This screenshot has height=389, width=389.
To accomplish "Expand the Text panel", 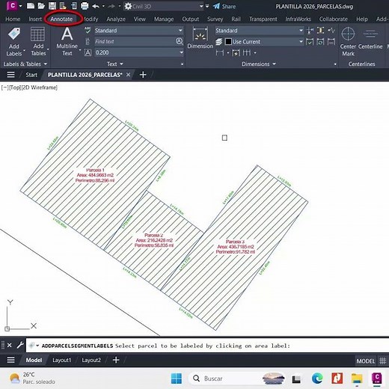I will point(115,64).
